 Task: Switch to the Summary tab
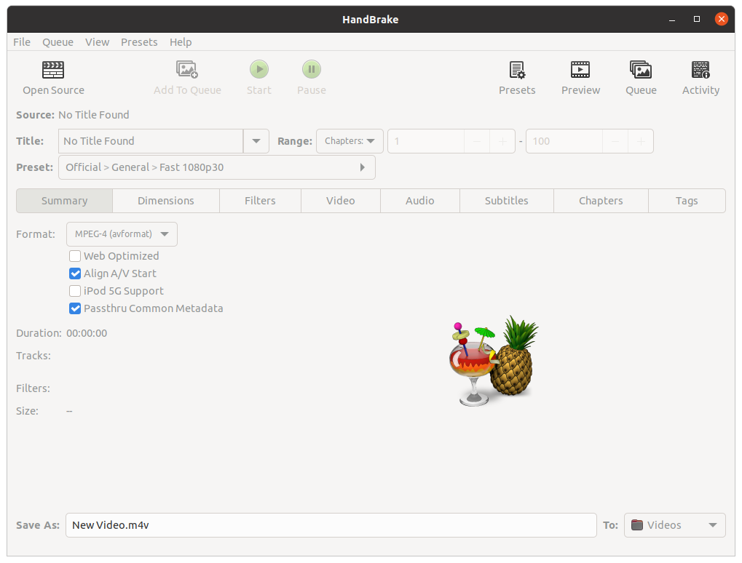[64, 201]
